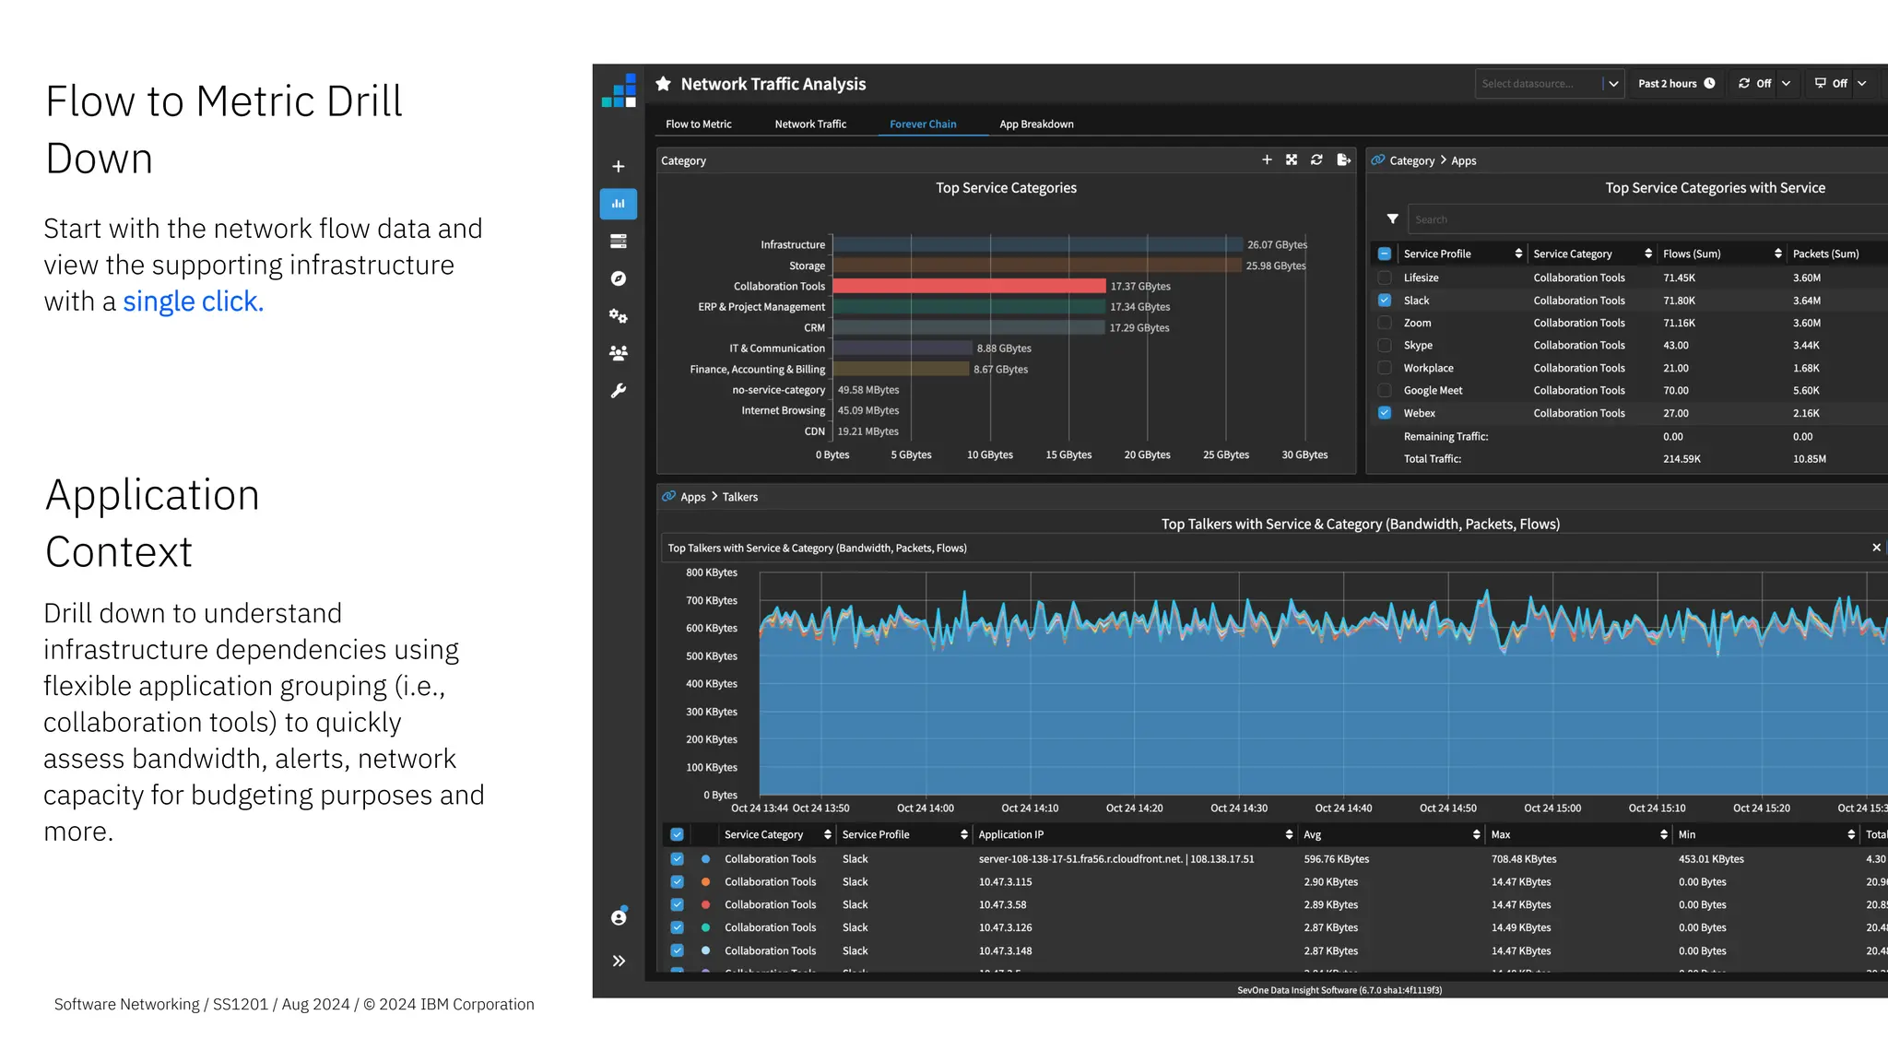Click the Category breadcrumb link in Apps widget

pos(1411,160)
